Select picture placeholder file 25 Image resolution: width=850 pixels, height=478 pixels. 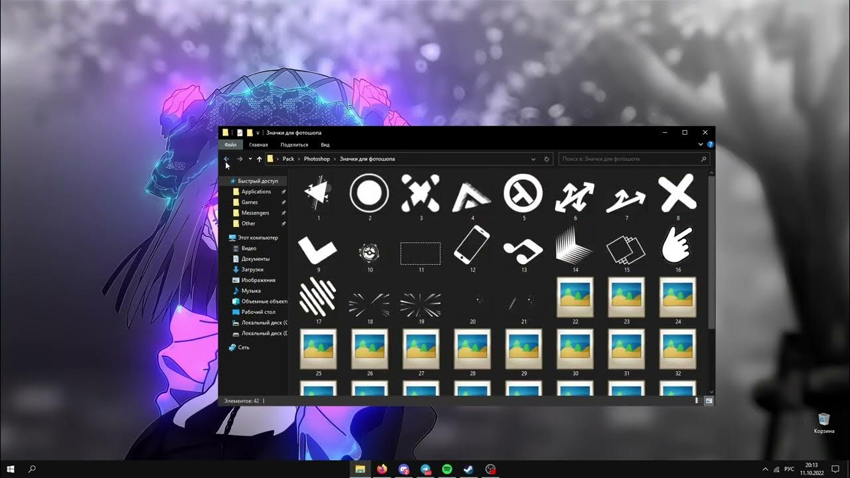(x=319, y=349)
